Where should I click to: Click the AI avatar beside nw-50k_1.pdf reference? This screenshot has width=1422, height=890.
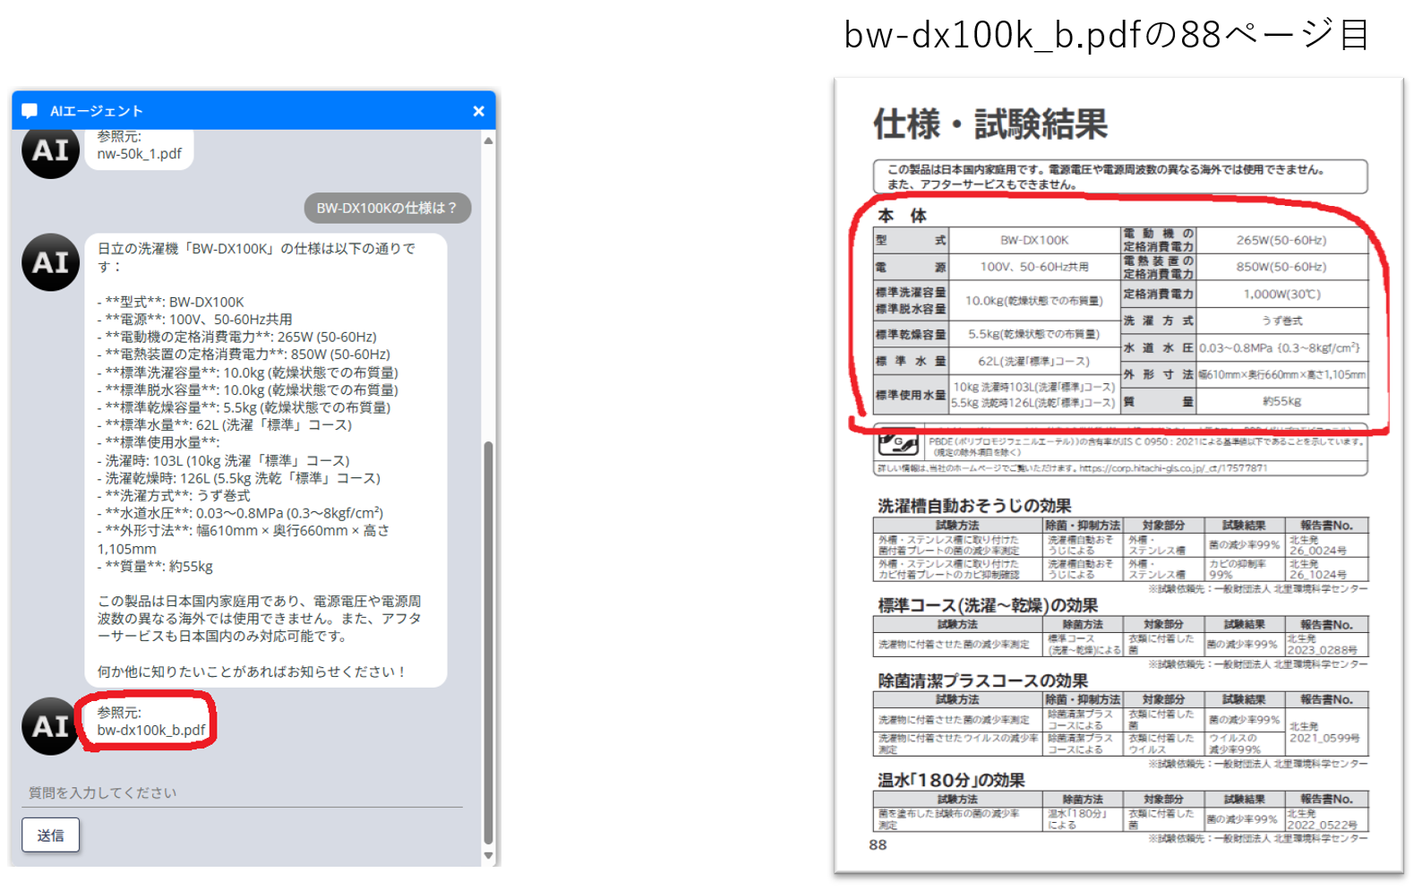(50, 151)
